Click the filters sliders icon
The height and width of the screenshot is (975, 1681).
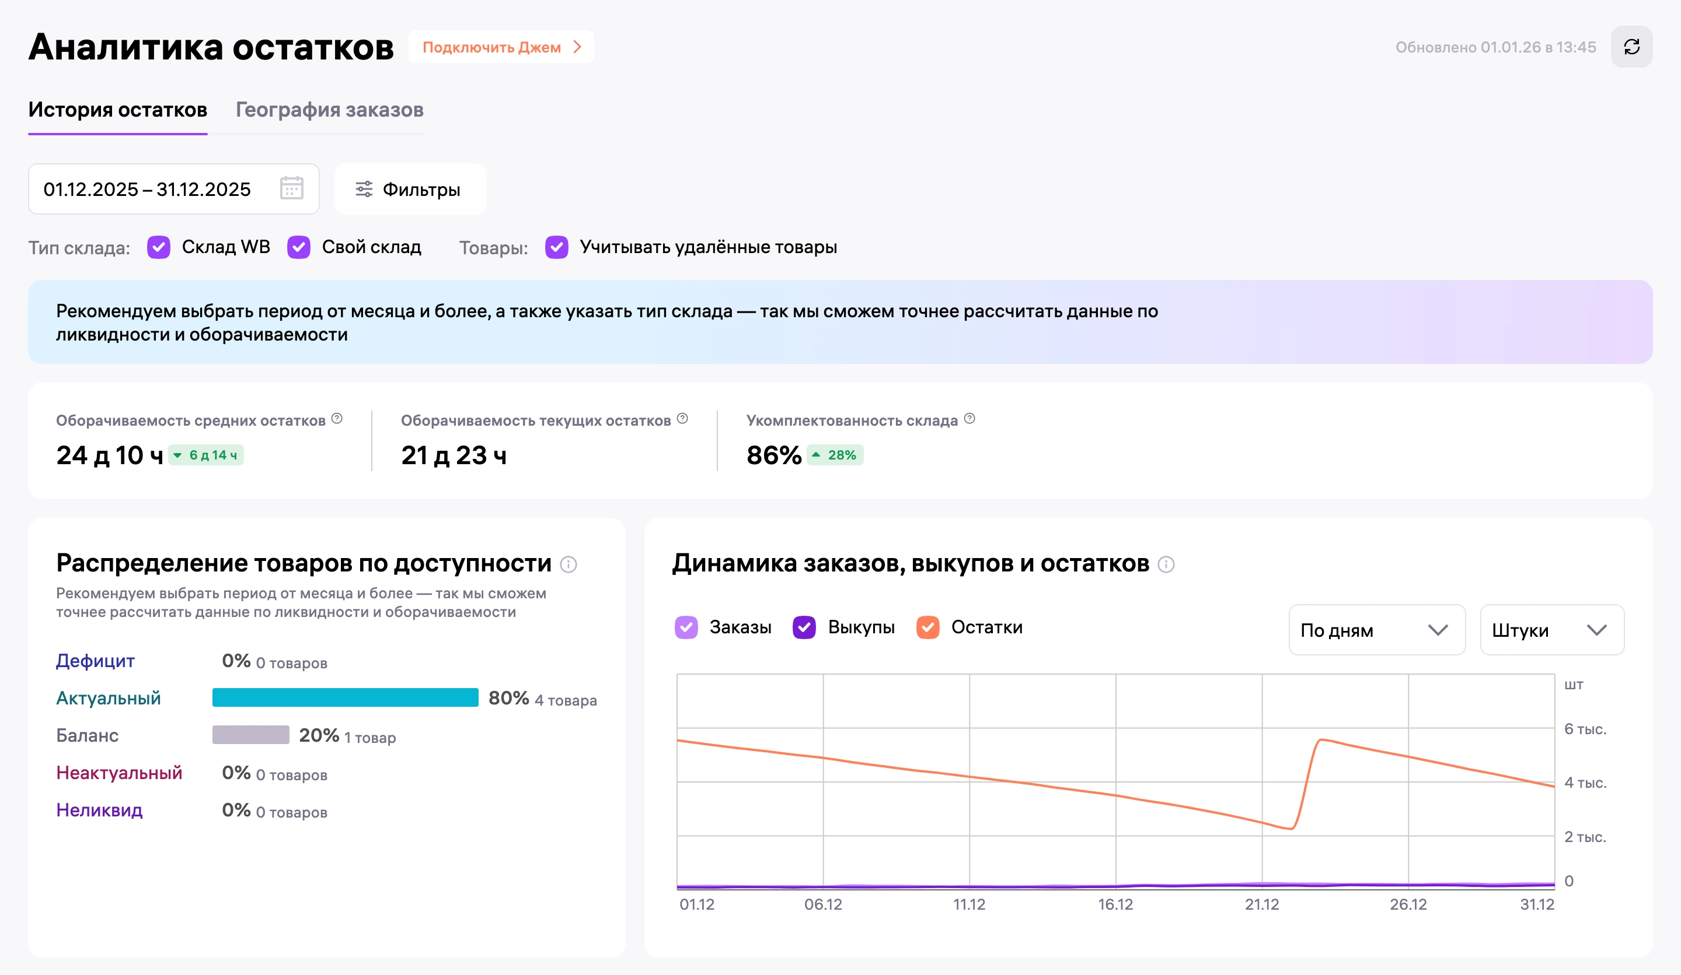pos(364,190)
